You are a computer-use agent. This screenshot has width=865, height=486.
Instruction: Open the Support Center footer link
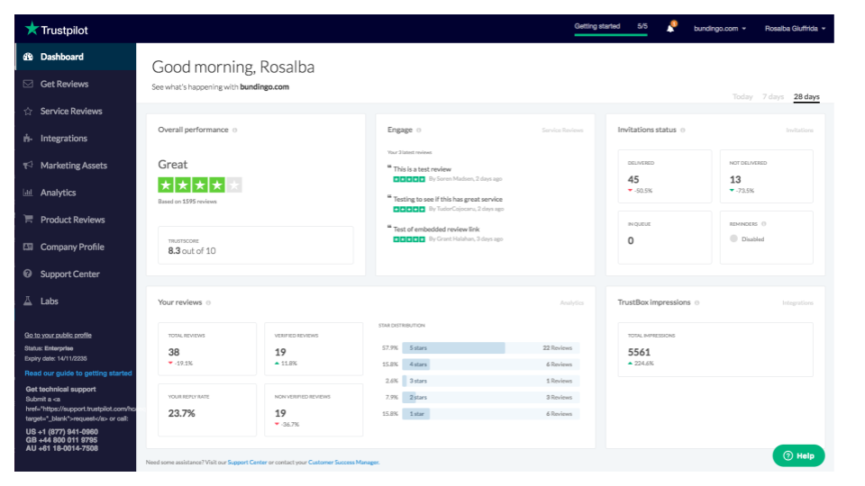[247, 463]
